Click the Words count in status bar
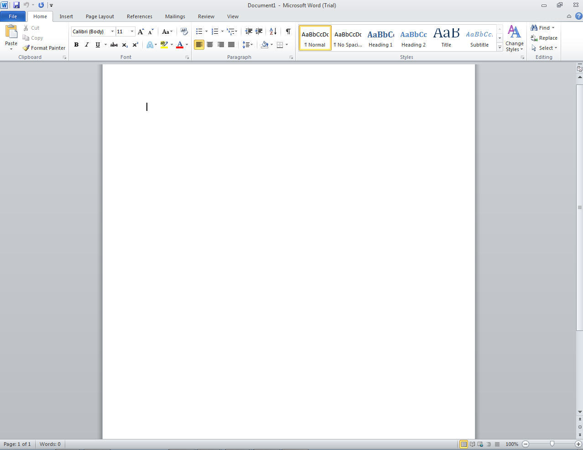This screenshot has height=450, width=583. (x=50, y=444)
